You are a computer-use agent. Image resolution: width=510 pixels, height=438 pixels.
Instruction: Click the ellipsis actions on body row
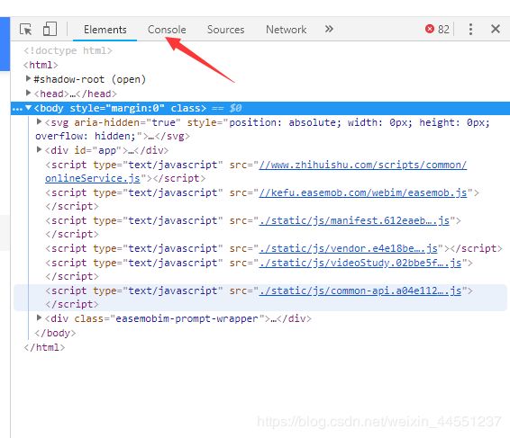coord(17,109)
